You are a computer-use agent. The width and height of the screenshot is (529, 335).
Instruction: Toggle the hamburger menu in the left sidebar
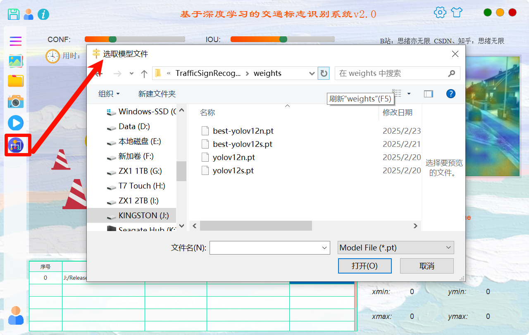16,41
